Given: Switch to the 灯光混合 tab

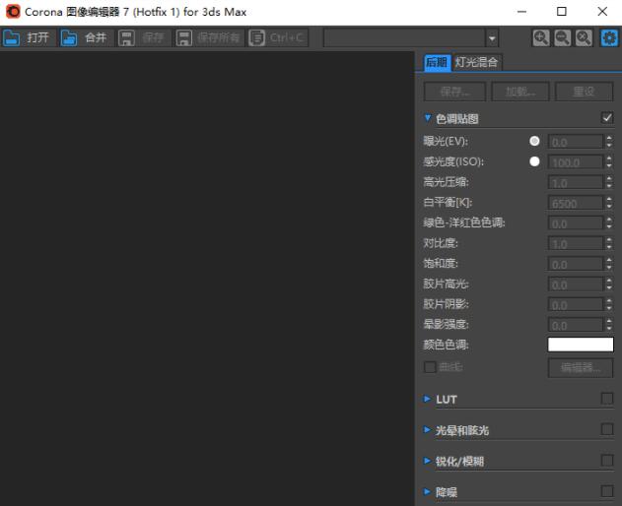Looking at the screenshot, I should click(x=476, y=62).
